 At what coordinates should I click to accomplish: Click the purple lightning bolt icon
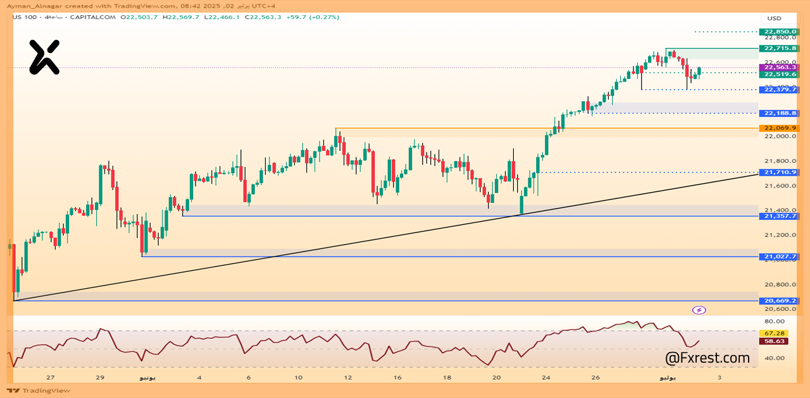tap(699, 310)
